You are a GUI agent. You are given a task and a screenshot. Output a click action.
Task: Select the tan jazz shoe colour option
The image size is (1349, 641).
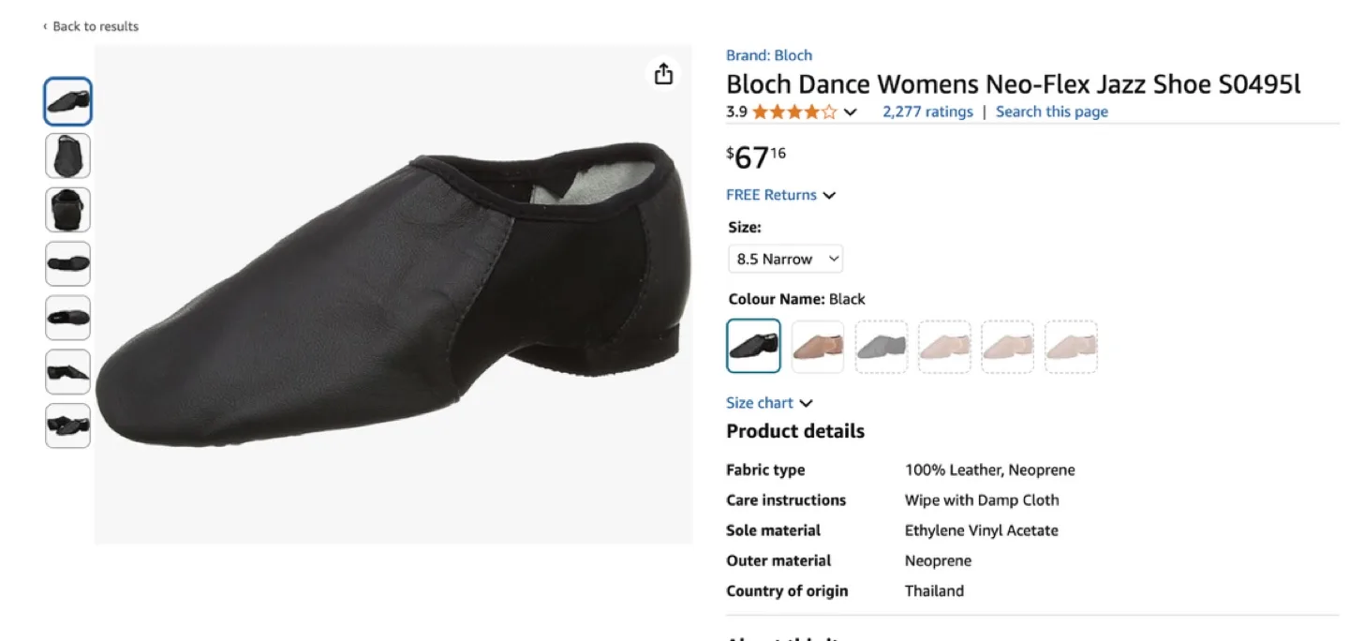point(817,346)
